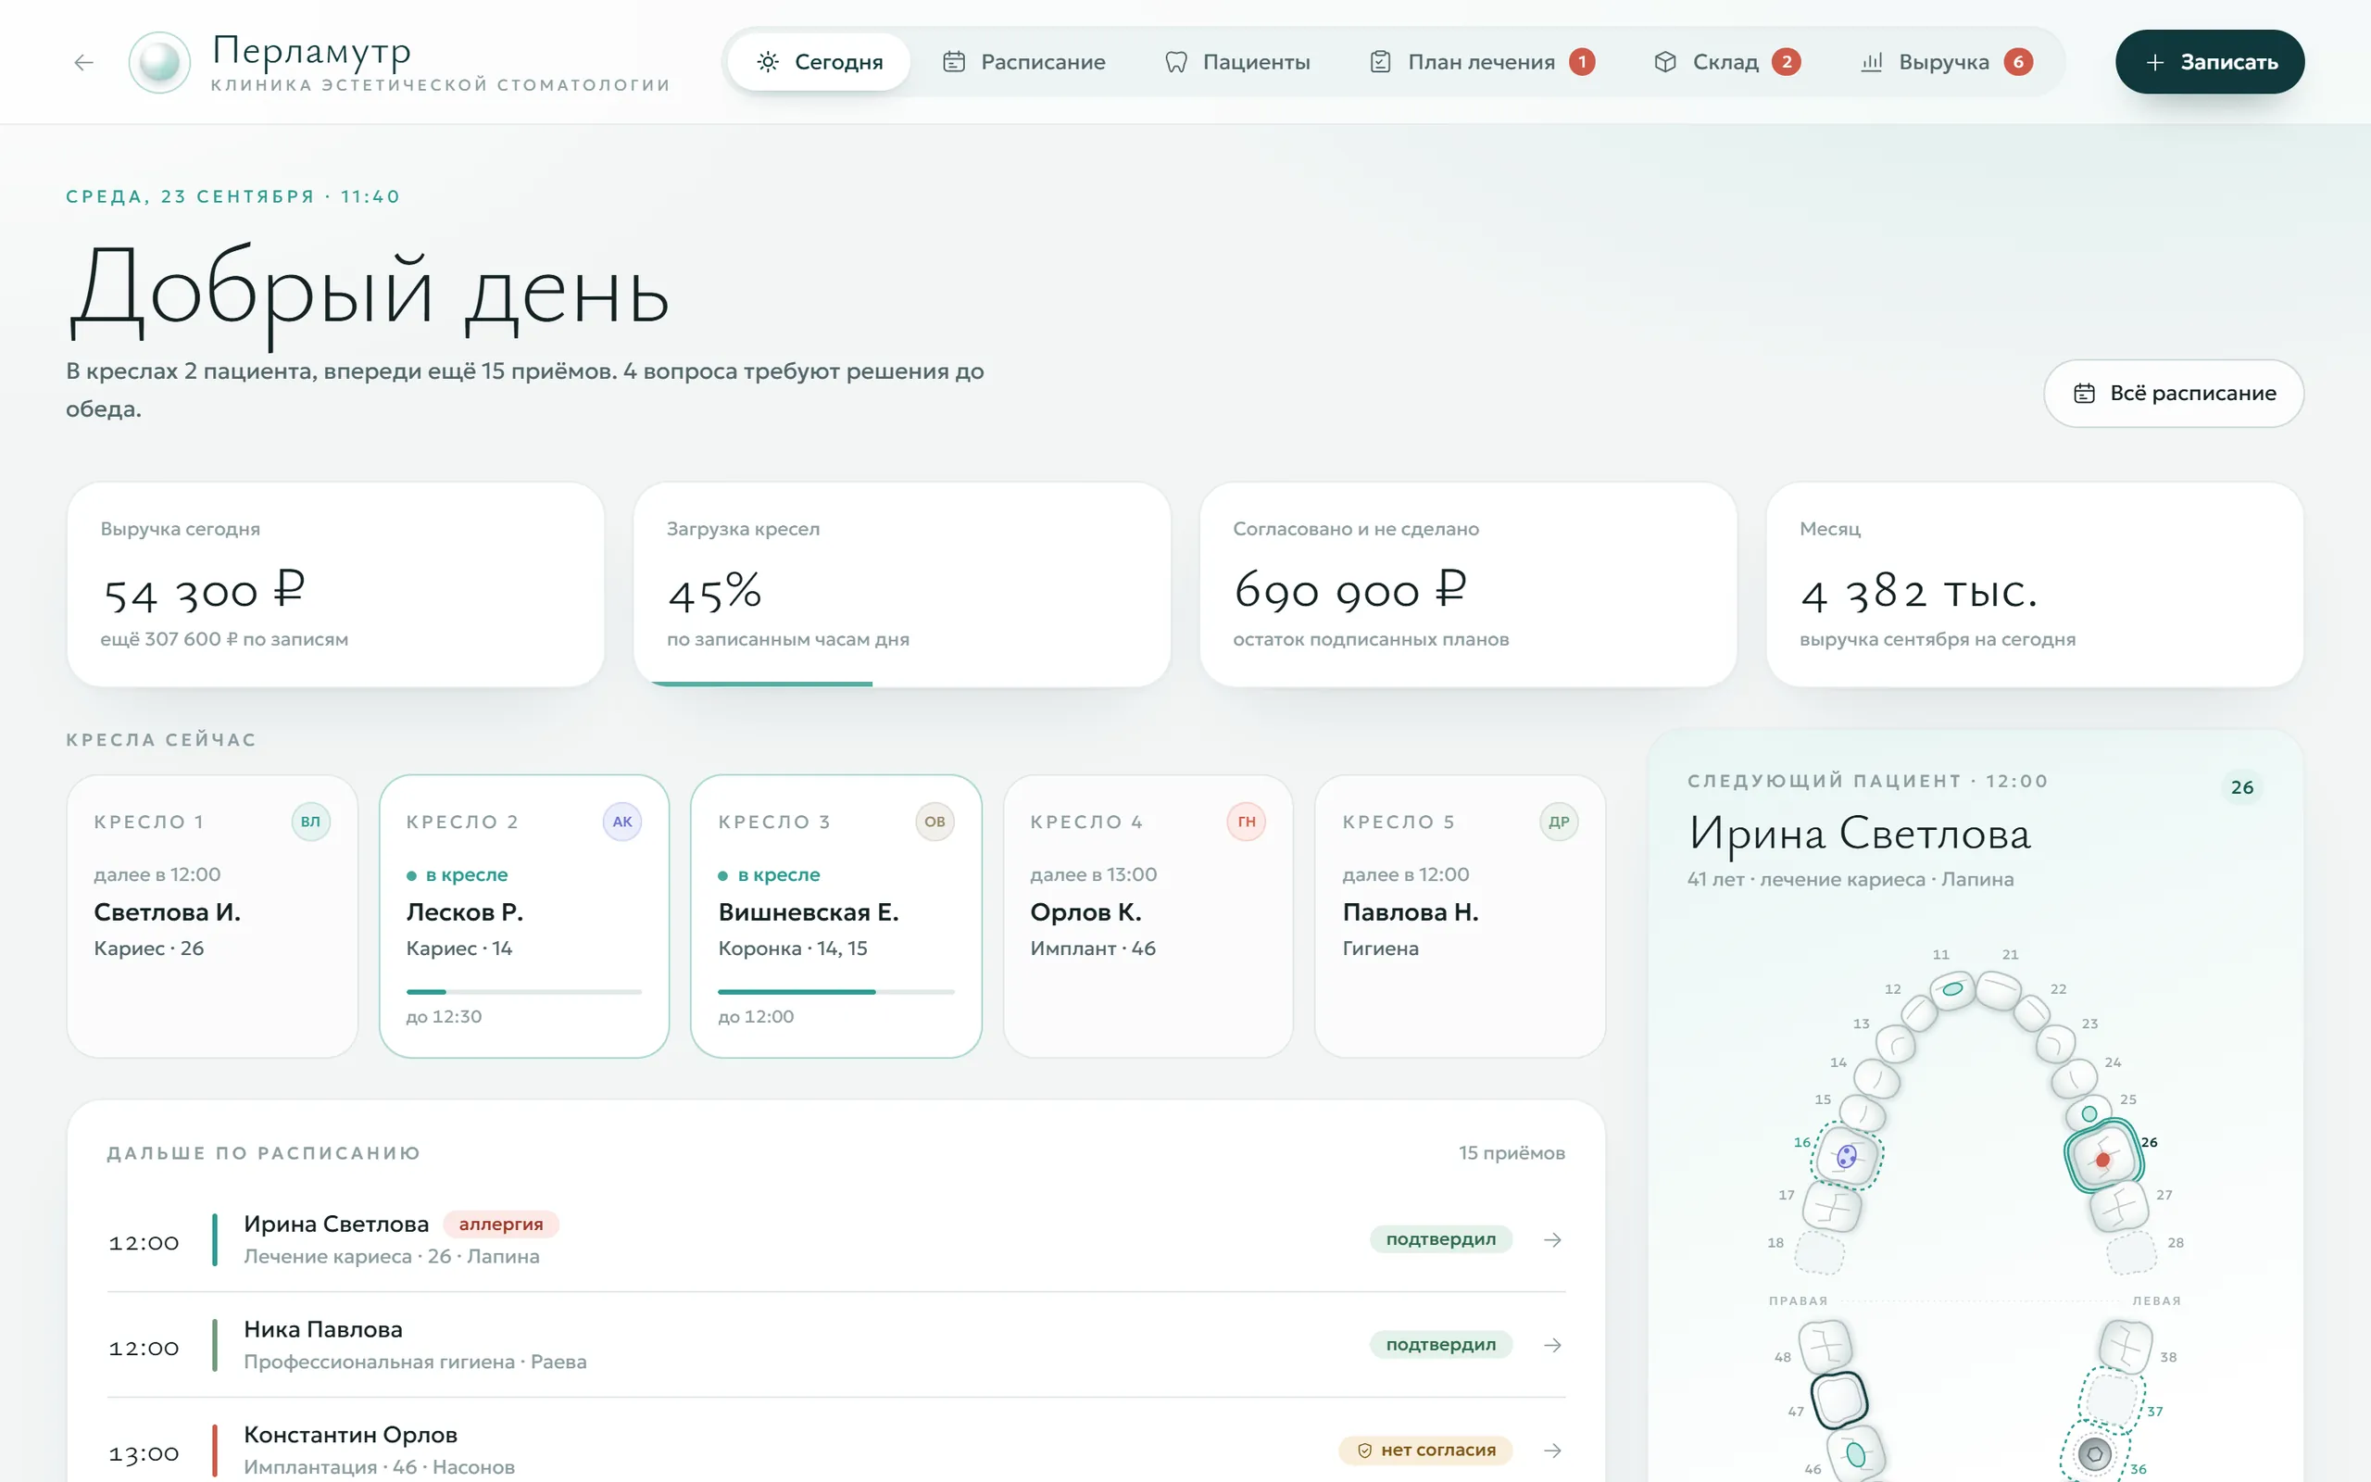Viewport: 2371px width, 1482px height.
Task: Click the badge 1 on План лечения
Action: click(1581, 62)
